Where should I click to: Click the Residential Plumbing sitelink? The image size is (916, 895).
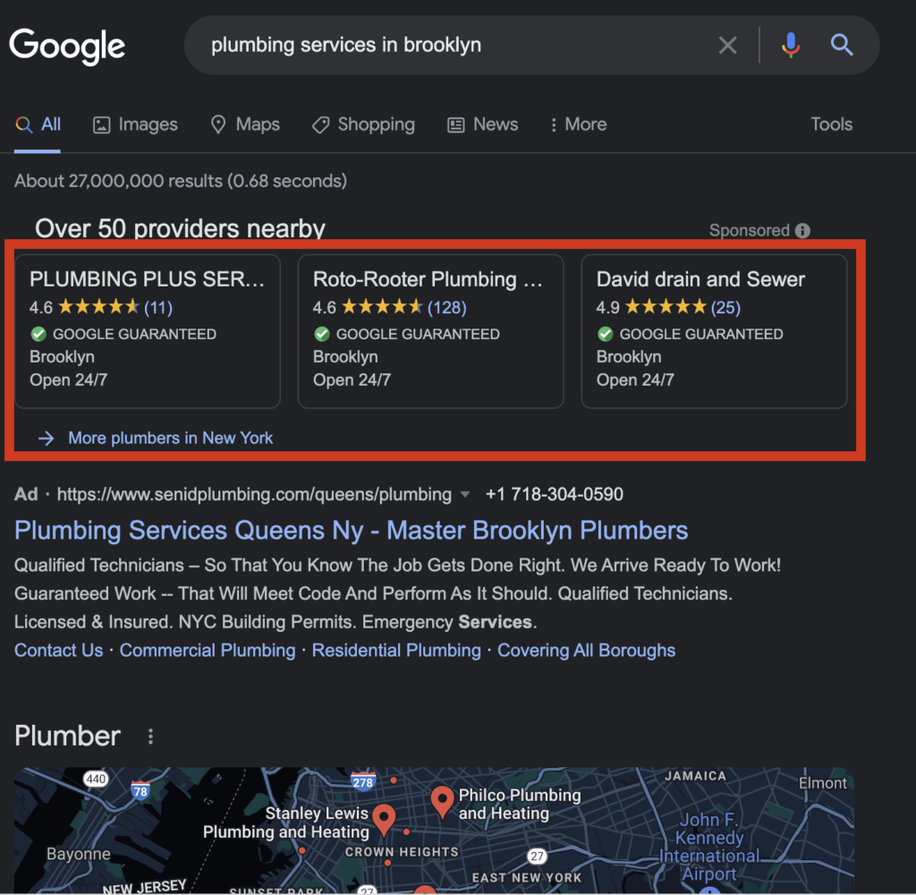(396, 650)
